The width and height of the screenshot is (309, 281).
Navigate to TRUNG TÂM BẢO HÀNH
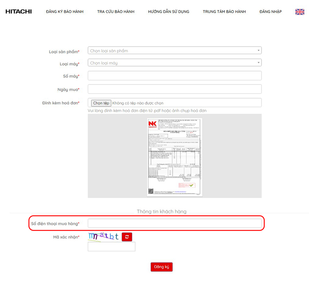click(224, 12)
